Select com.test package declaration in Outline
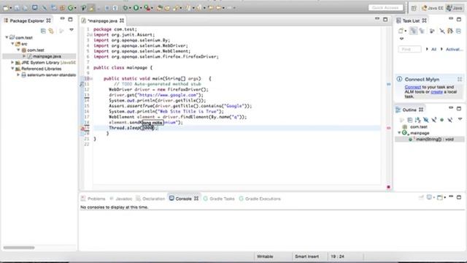This screenshot has height=263, width=467. [x=418, y=126]
